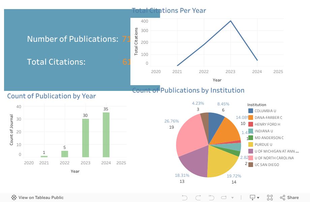Viewport: 310px width, 202px height.
Task: Select PURDUE U yellow legend swatch
Action: pos(250,144)
